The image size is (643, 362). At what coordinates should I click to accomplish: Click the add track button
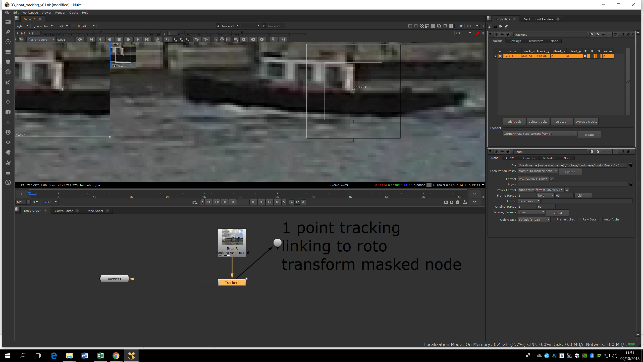pyautogui.click(x=514, y=122)
